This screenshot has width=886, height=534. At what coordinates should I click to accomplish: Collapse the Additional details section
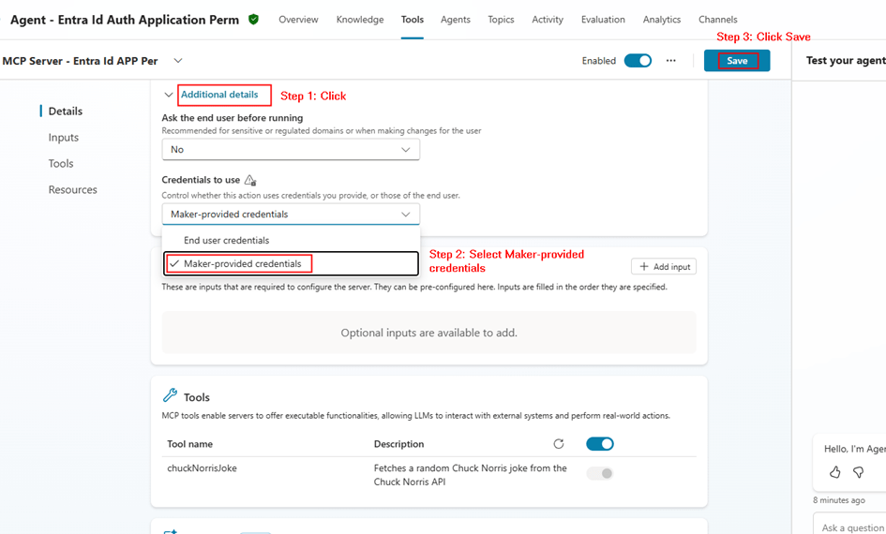pyautogui.click(x=169, y=95)
